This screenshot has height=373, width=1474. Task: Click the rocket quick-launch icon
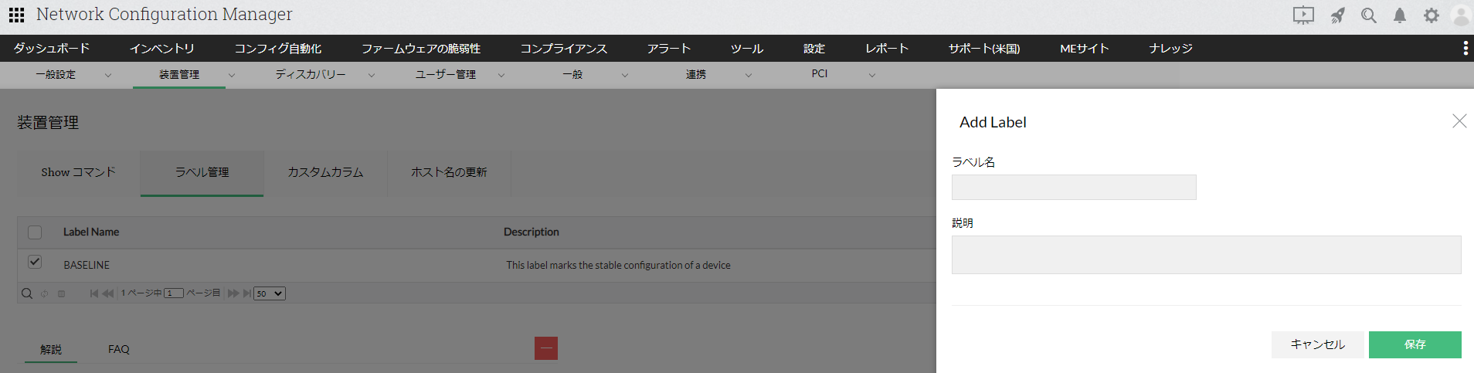click(1338, 15)
